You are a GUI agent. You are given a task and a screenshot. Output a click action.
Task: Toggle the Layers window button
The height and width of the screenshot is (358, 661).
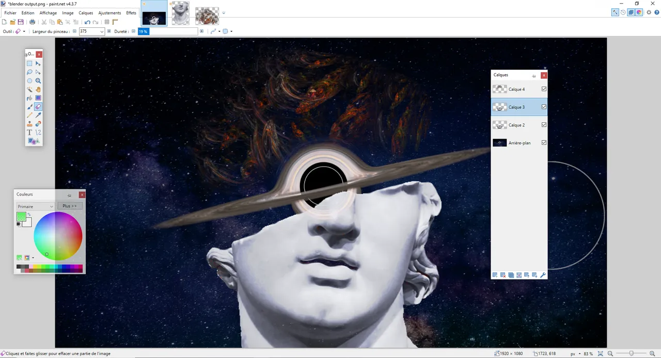(x=631, y=12)
